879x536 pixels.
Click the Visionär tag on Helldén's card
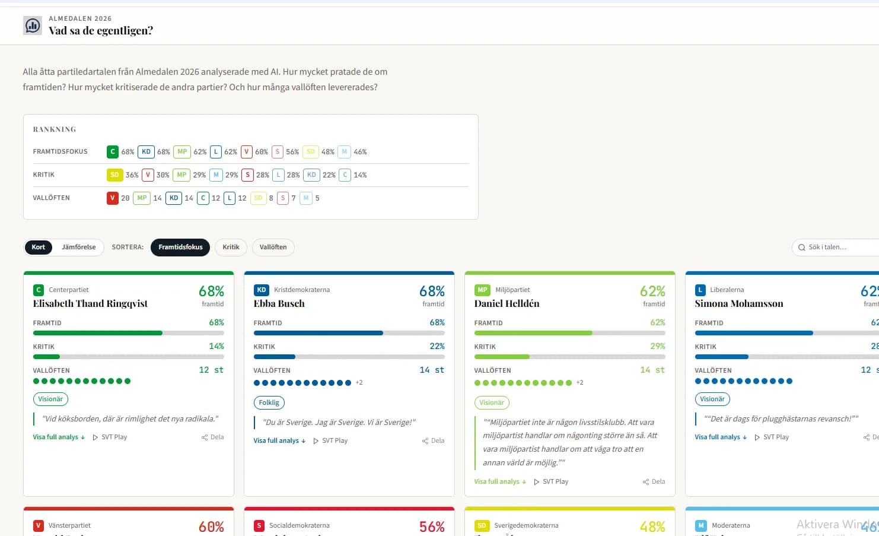pos(492,403)
